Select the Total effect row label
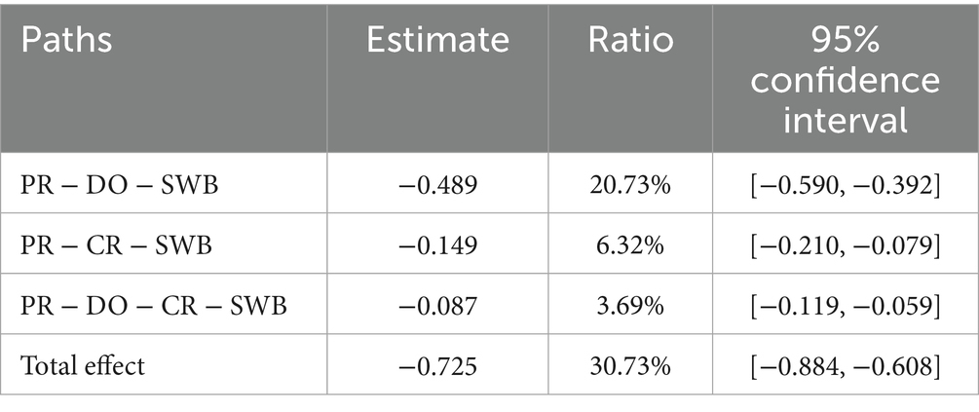Screen dimensions: 979x412 (83, 365)
